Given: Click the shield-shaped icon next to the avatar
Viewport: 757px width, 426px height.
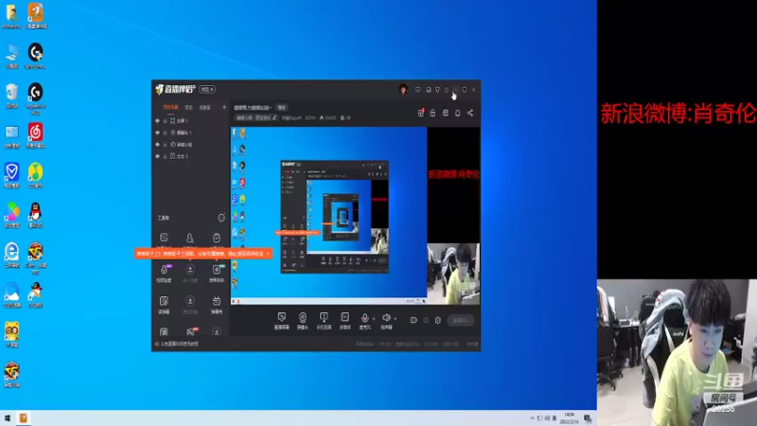Looking at the screenshot, I should coord(418,90).
